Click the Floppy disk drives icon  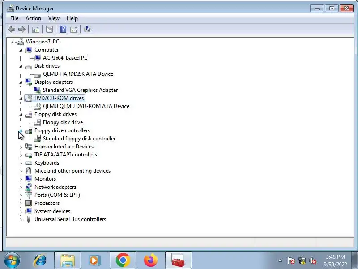tap(29, 114)
